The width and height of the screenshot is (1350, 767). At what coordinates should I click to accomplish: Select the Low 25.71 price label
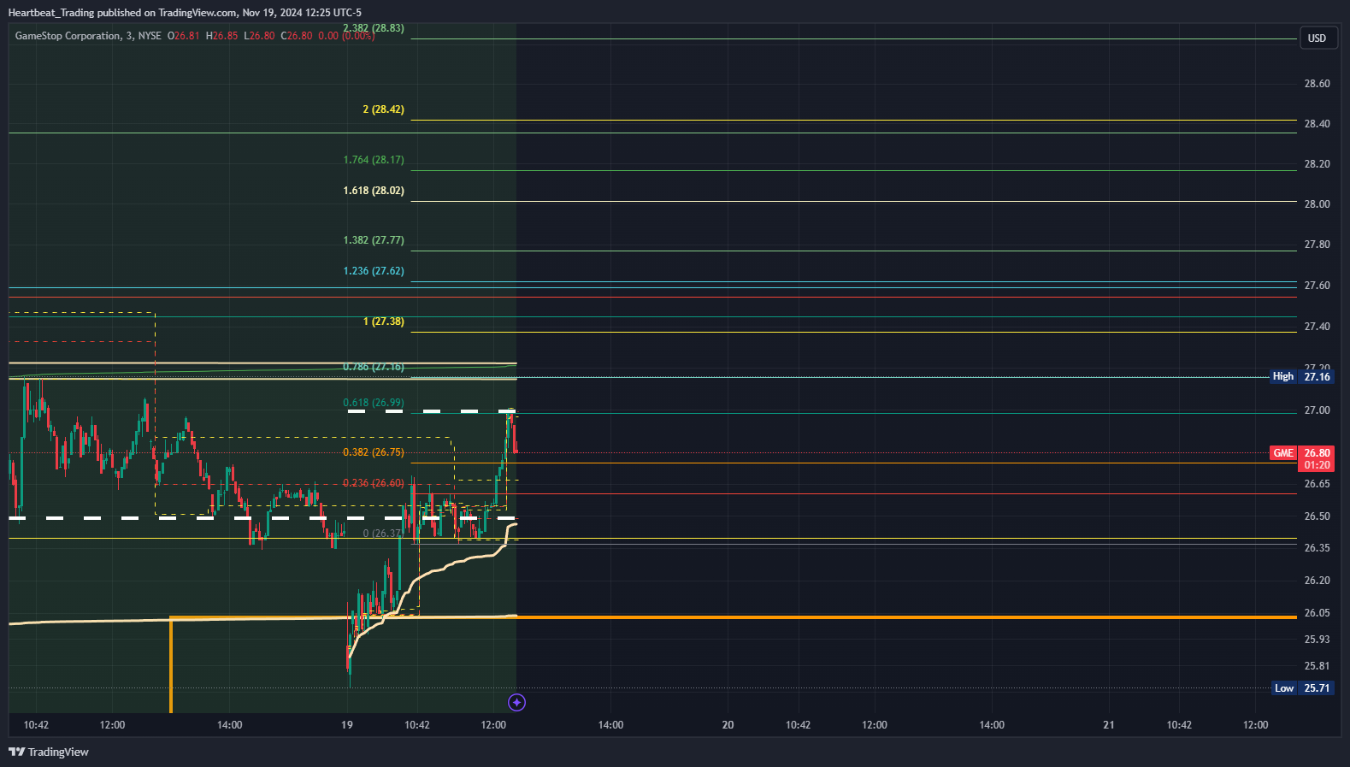[1303, 688]
